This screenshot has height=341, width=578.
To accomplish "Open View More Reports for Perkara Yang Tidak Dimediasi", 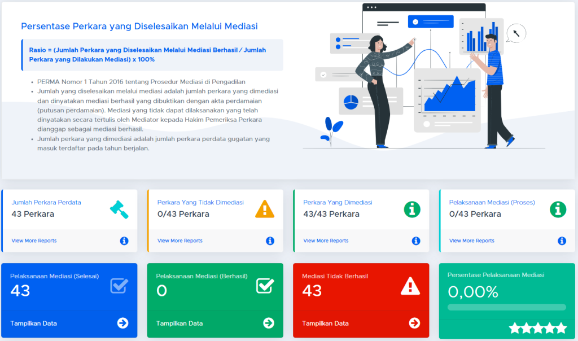I will coord(179,241).
